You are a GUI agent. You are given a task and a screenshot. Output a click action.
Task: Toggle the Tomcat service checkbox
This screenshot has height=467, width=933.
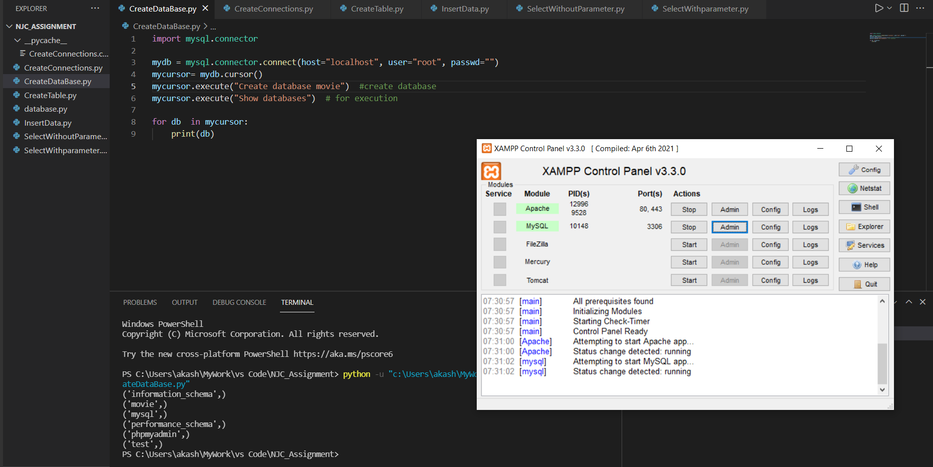(500, 280)
